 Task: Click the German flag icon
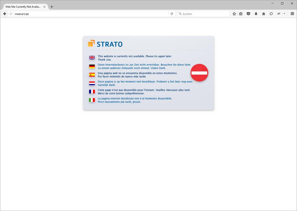pyautogui.click(x=92, y=66)
